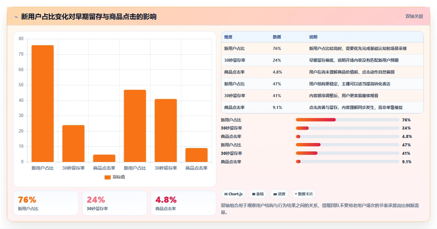Viewport: 437px width, 229px height.
Task: Click the 41% cell in the table
Action: [x=277, y=96]
